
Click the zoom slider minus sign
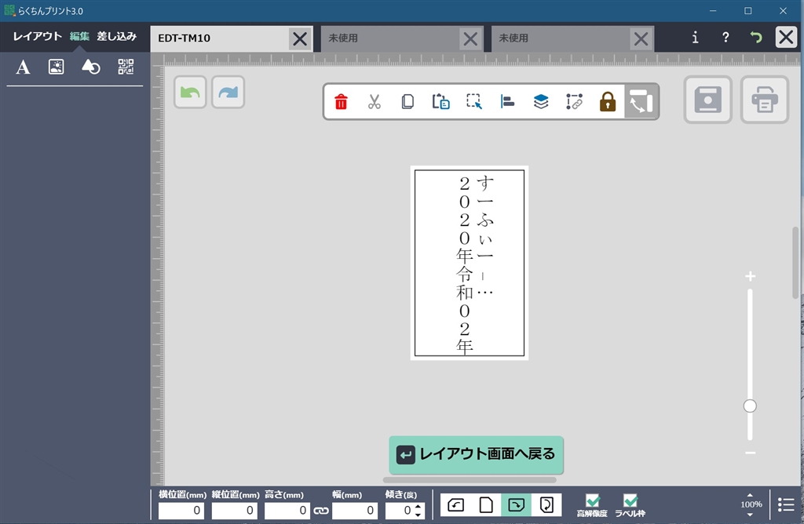750,453
